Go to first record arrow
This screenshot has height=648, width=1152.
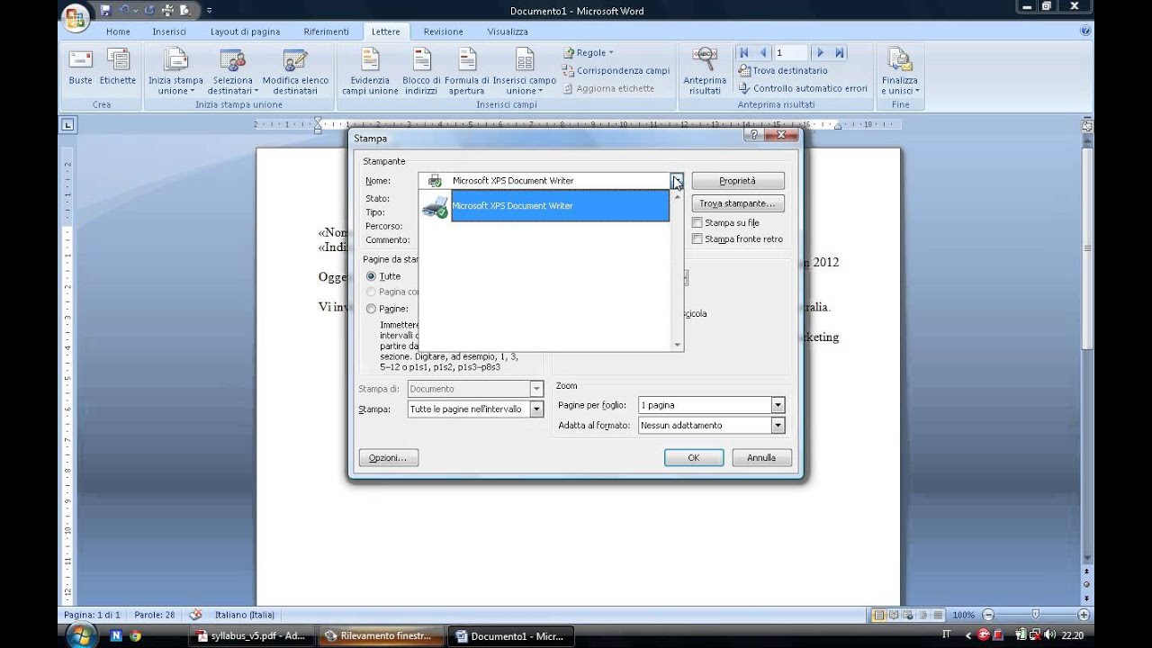(744, 53)
